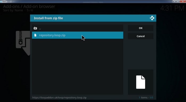Dismiss dialog using the Cancel button
Viewport: 186px width, 102px height.
[x=141, y=36]
